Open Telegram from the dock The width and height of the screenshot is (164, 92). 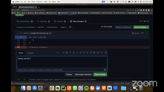click(81, 88)
